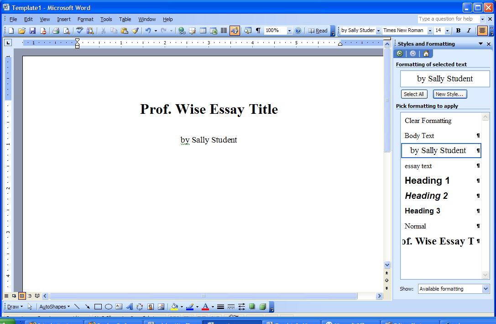496x324 pixels.
Task: Open the Table menu
Action: 125,19
